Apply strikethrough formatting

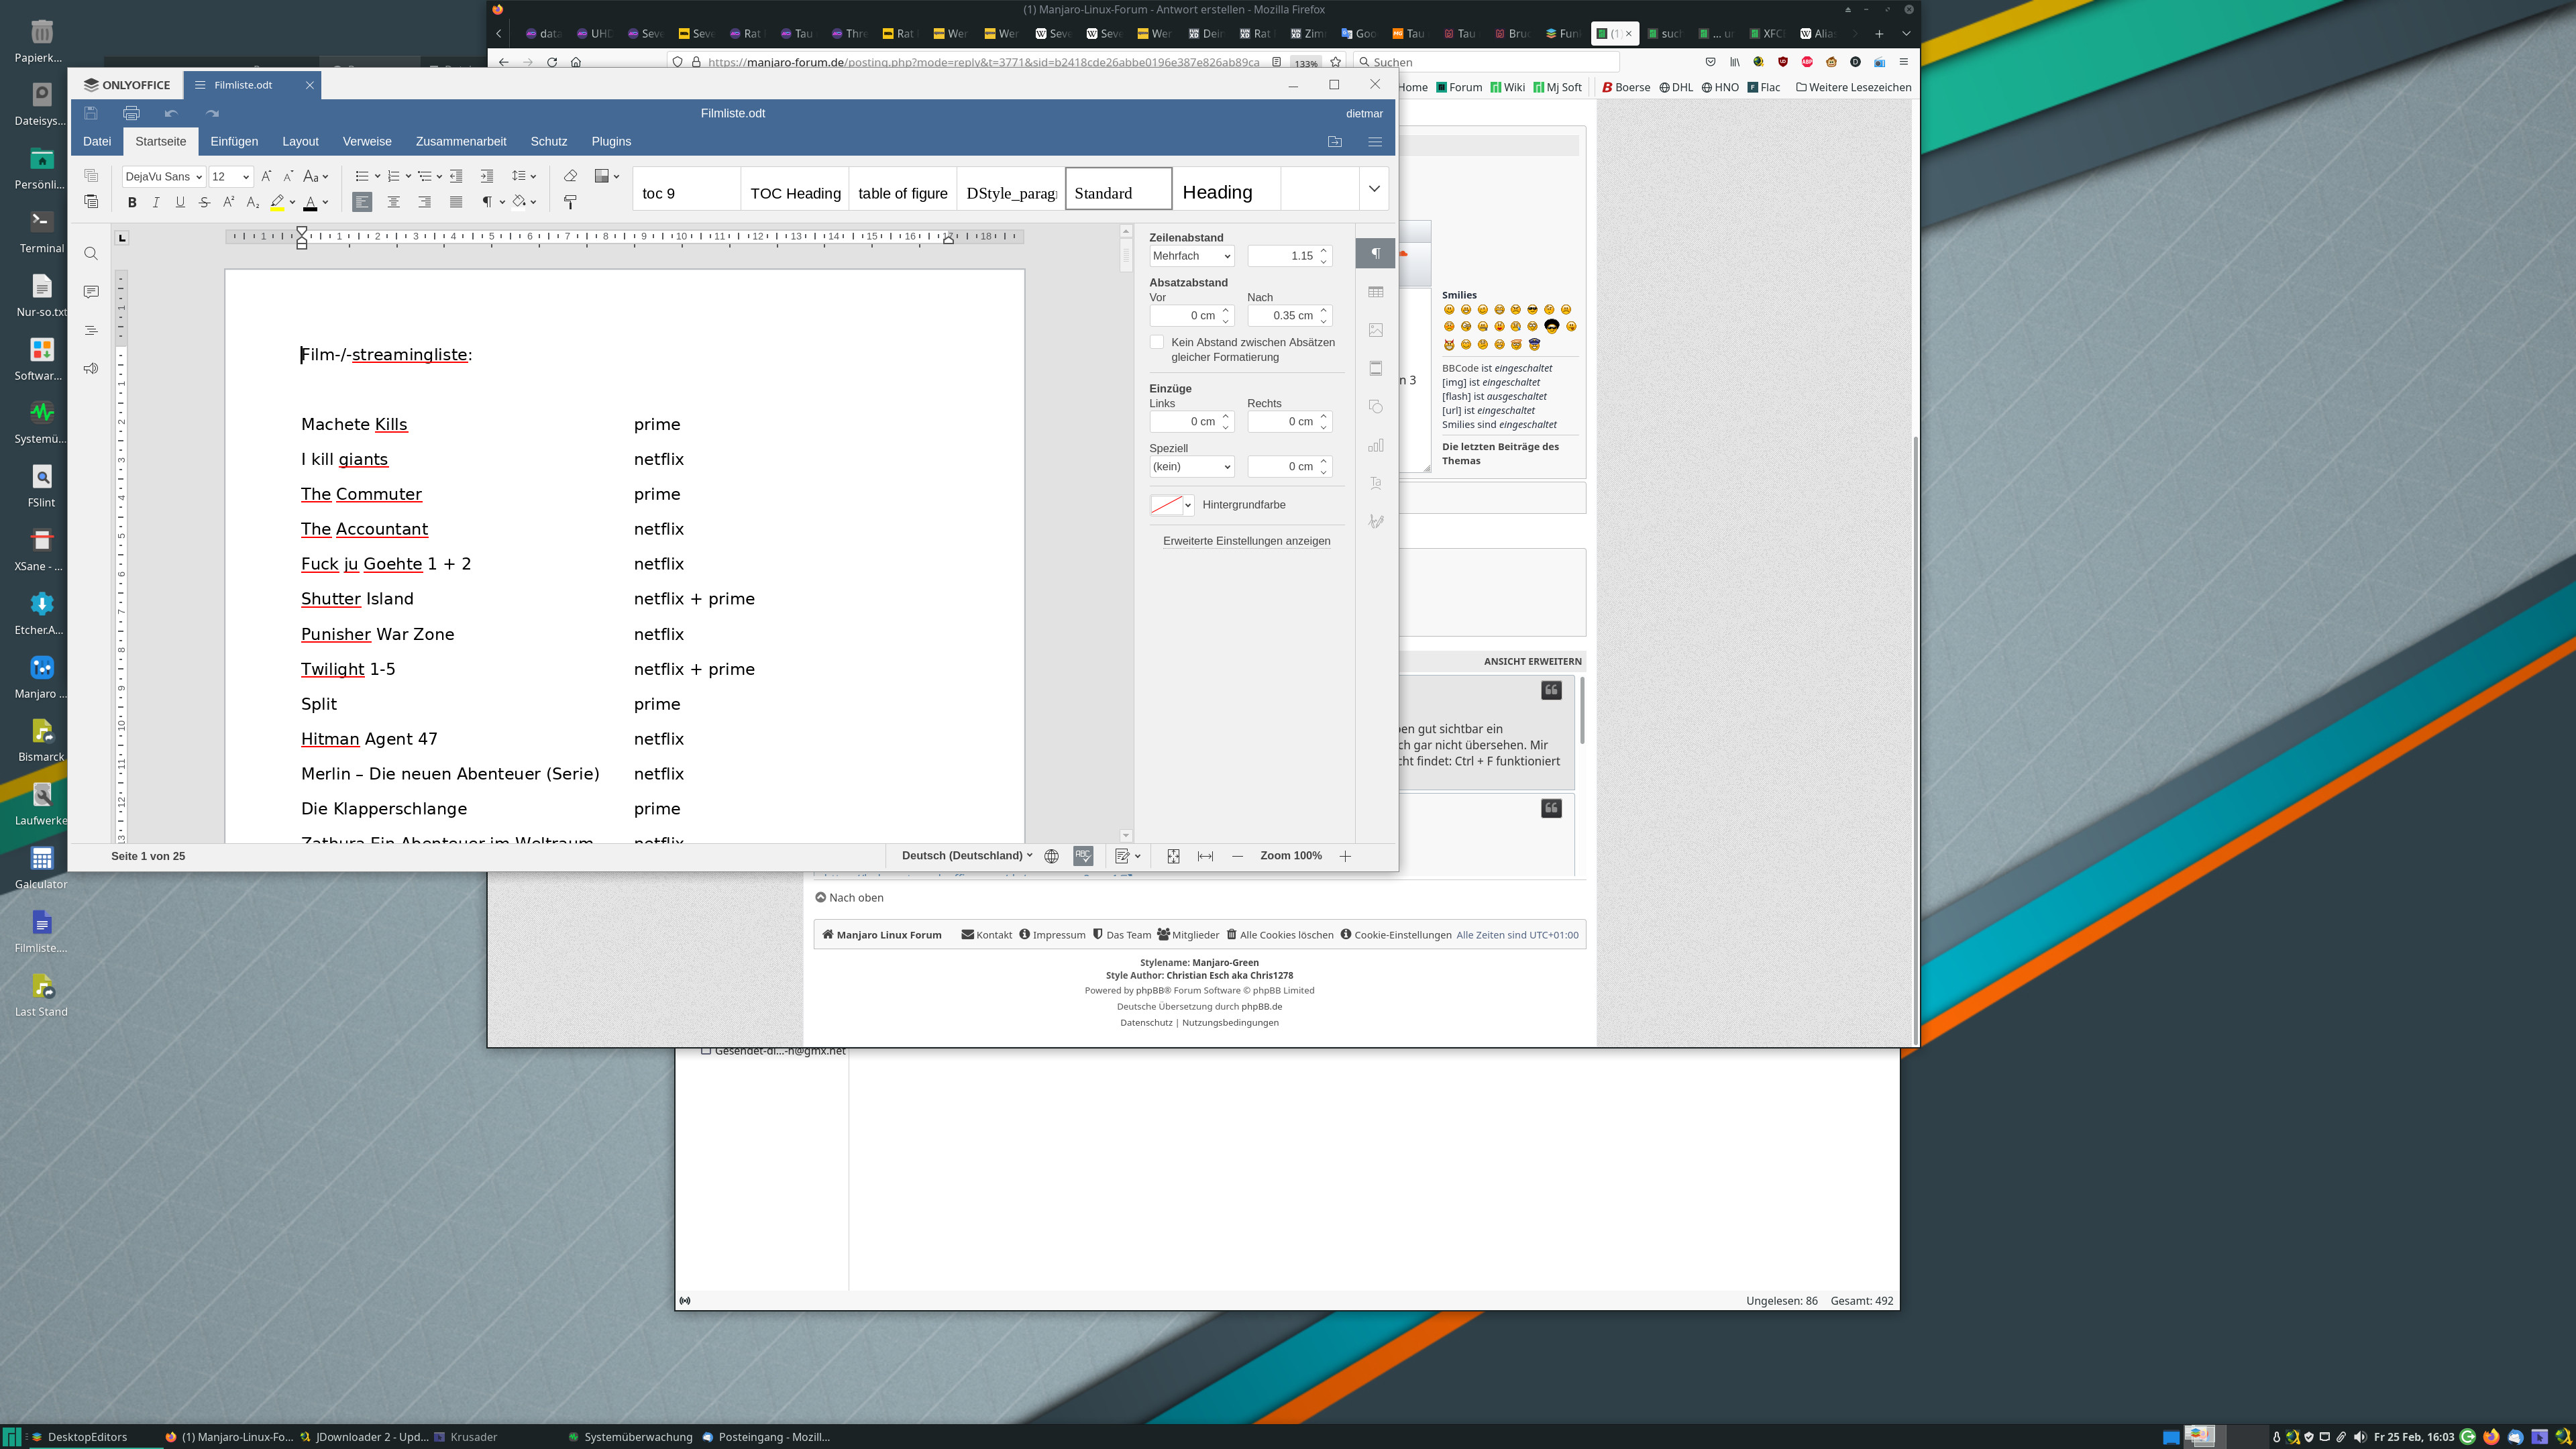pos(204,202)
